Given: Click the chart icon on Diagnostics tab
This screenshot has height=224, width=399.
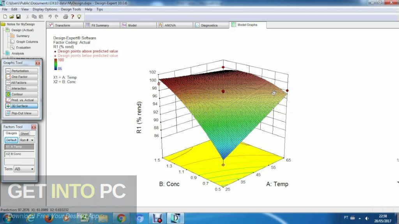Looking at the screenshot, I should click(197, 25).
